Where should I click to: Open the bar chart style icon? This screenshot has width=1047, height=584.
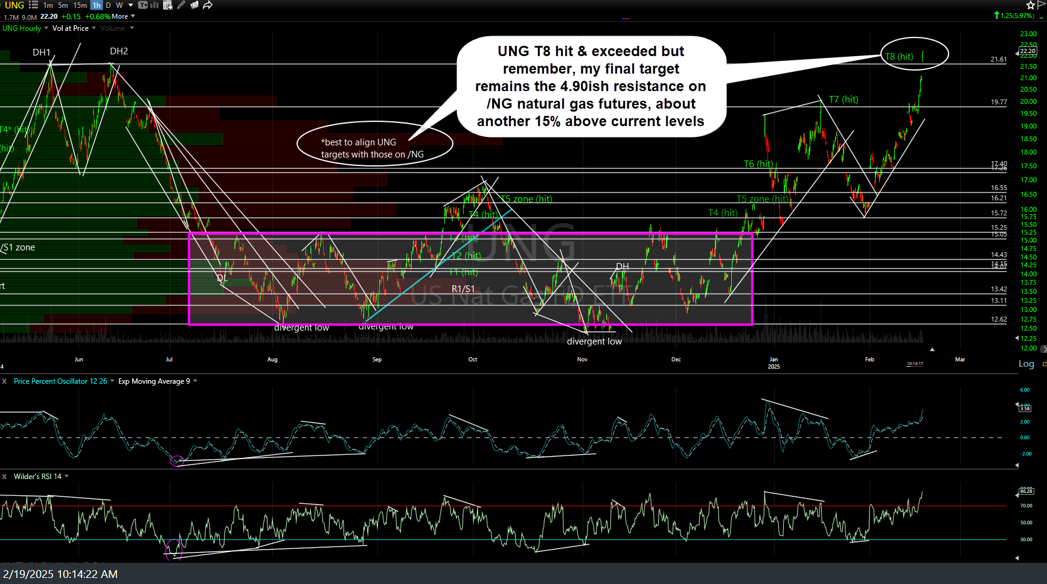155,5
